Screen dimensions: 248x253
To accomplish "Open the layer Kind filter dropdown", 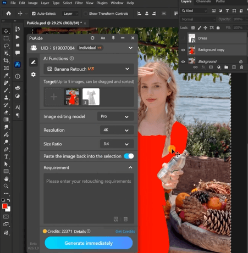I will (194, 11).
